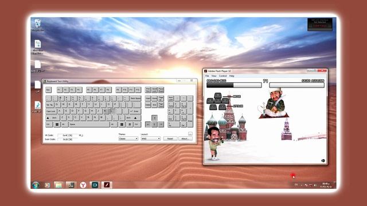367x206 pixels.
Task: Click the left Windows logo key on the virtual keyboard
Action: pyautogui.click(x=57, y=125)
